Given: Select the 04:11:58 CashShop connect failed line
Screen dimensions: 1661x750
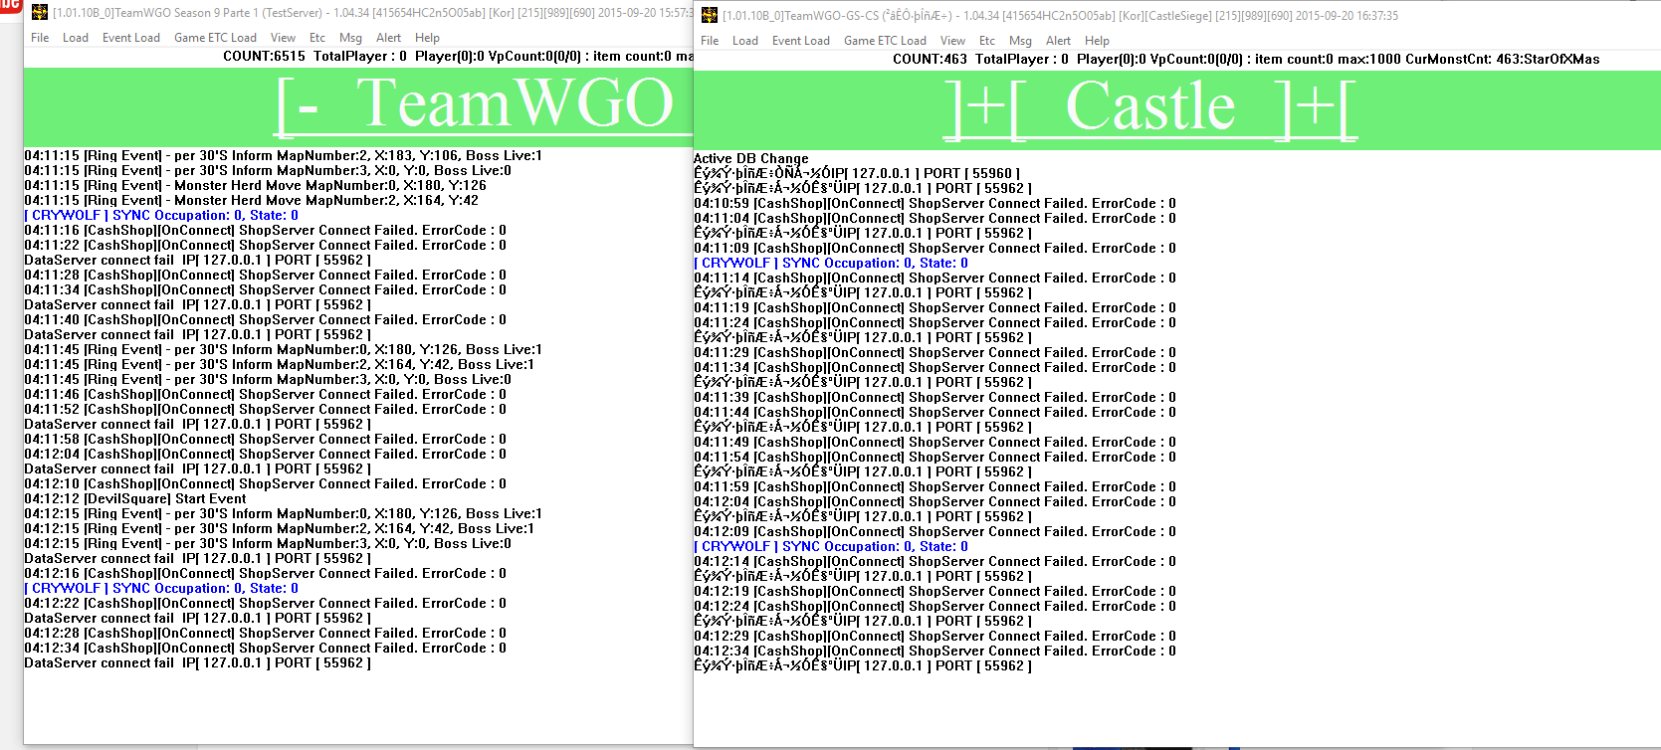Looking at the screenshot, I should coord(266,439).
